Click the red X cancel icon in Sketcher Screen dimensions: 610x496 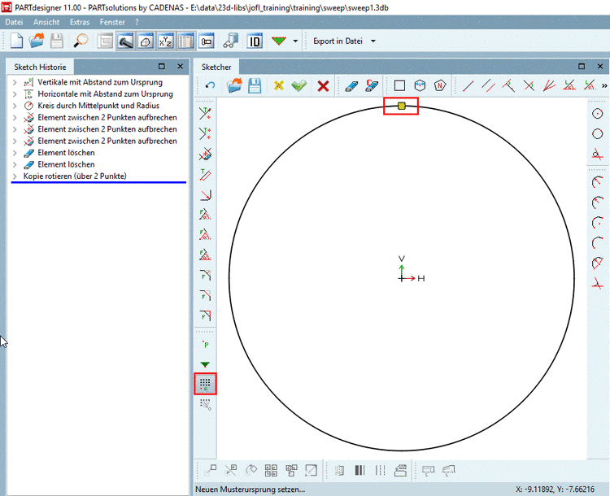323,85
